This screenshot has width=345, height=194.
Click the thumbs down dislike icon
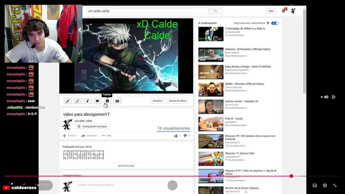point(185,136)
